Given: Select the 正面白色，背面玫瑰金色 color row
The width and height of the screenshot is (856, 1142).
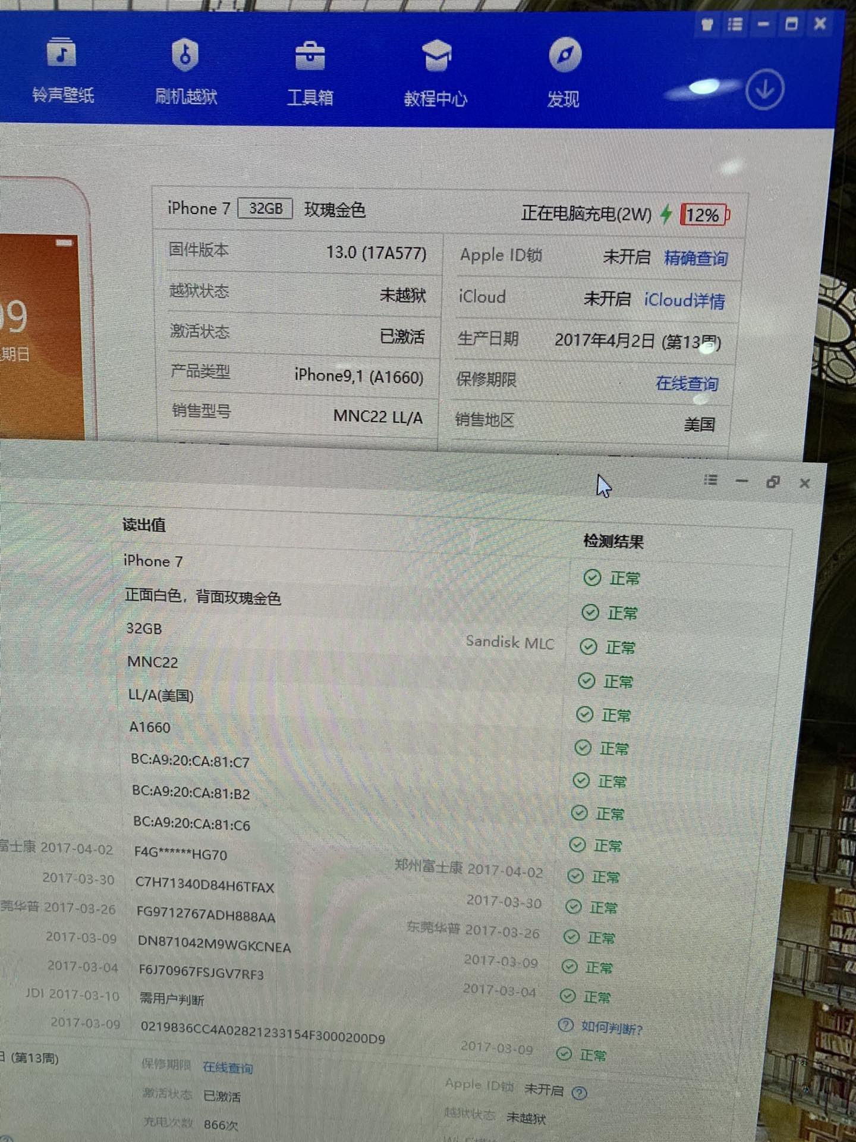Looking at the screenshot, I should pyautogui.click(x=203, y=597).
